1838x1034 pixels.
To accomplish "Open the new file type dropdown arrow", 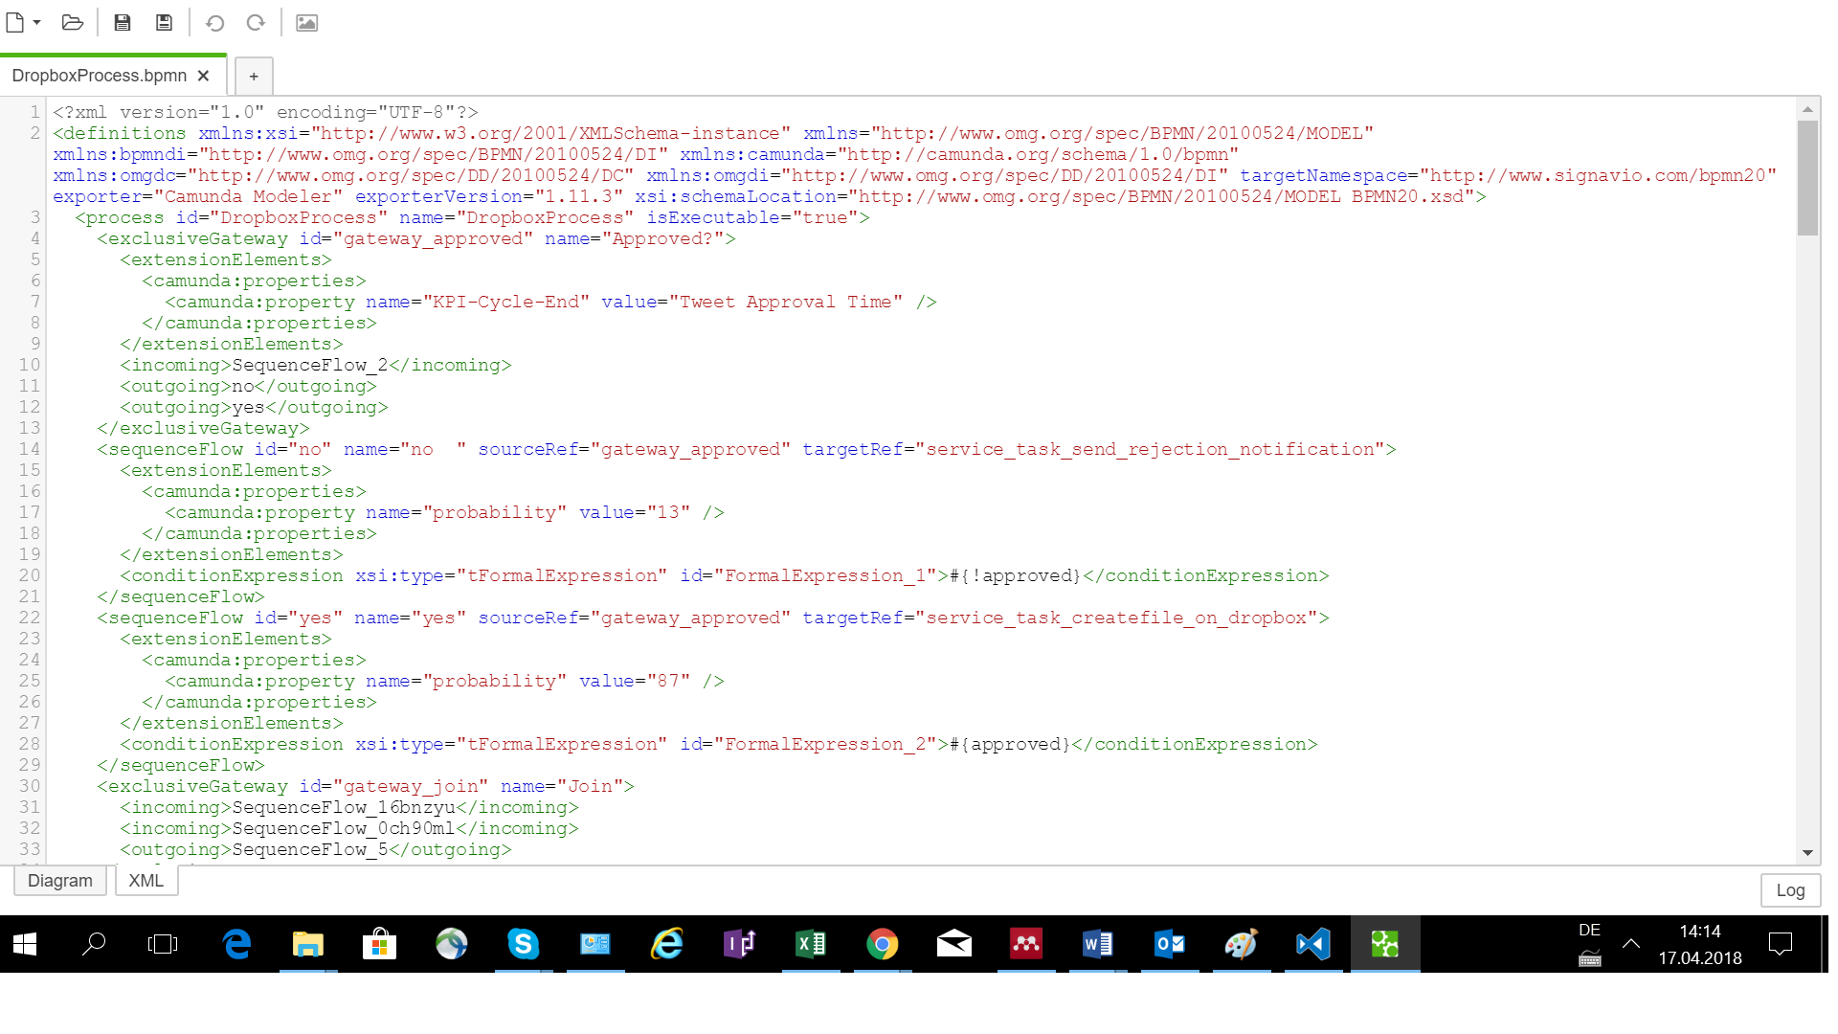I will (36, 22).
